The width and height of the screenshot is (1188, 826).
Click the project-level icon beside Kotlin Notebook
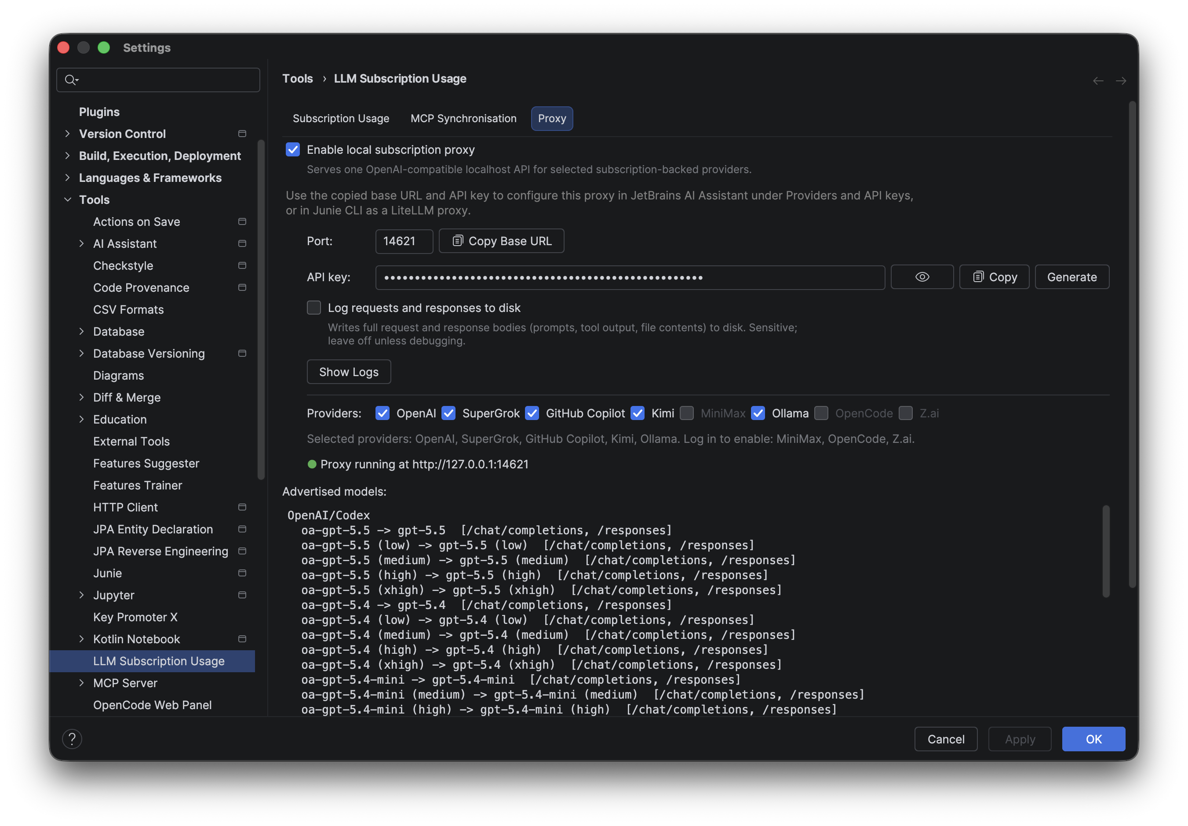(242, 639)
